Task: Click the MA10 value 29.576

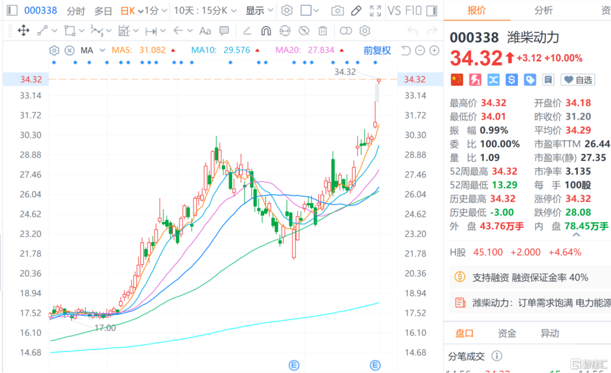Action: click(x=237, y=50)
